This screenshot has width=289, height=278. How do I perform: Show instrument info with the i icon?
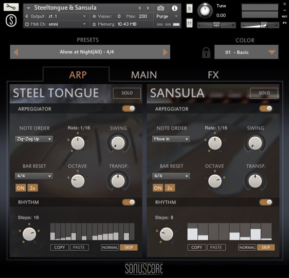[x=174, y=8]
